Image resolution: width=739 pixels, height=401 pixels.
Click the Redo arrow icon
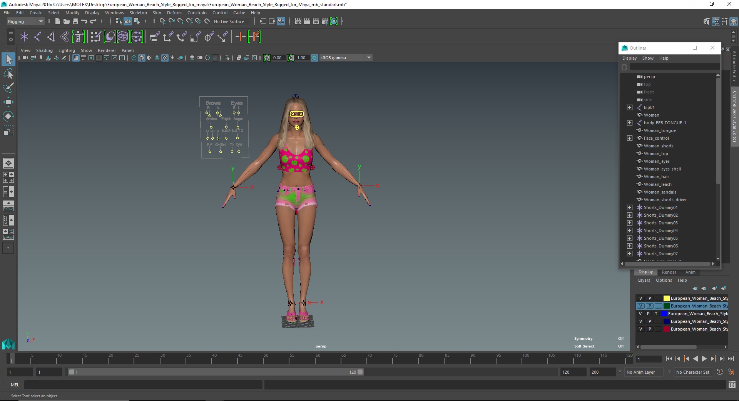[93, 22]
